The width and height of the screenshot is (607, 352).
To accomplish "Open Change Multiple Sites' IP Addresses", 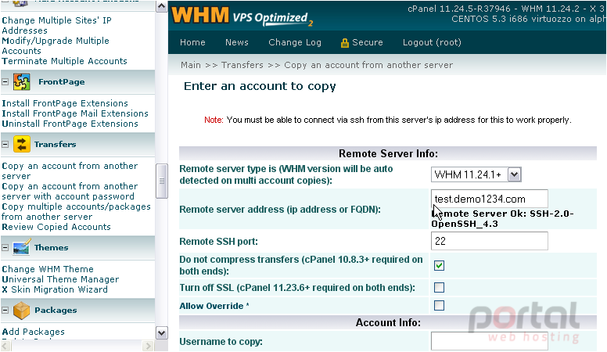I will tap(56, 25).
